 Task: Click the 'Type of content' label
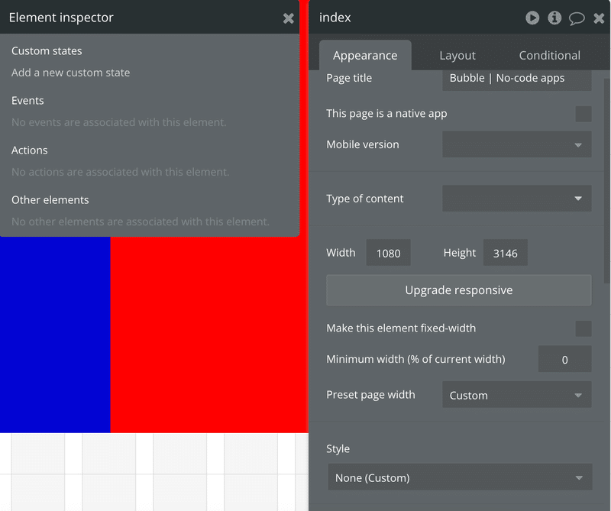[365, 199]
